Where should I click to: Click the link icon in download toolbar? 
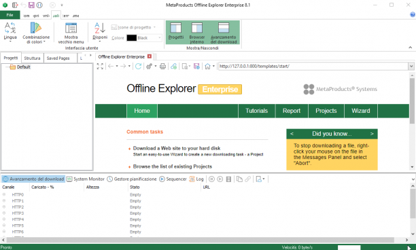(248, 179)
